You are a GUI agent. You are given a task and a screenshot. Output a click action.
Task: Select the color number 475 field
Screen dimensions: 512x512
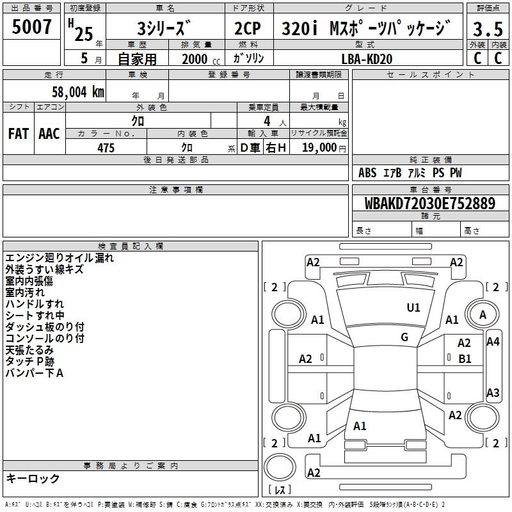[106, 148]
